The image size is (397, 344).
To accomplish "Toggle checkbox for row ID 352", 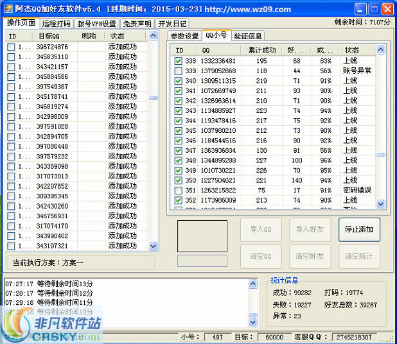I will [x=178, y=200].
